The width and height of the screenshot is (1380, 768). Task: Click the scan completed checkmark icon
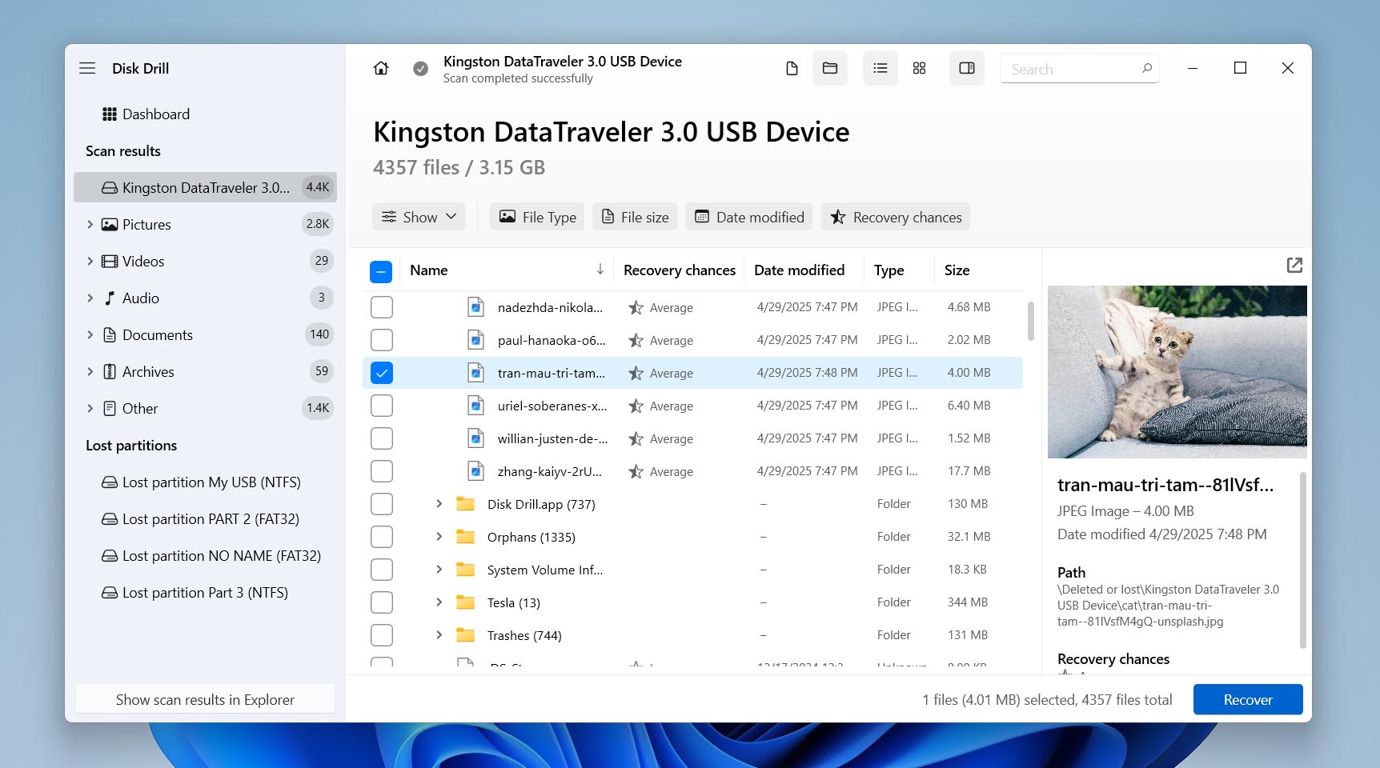click(x=420, y=69)
